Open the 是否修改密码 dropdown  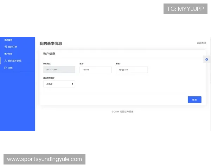click(x=59, y=84)
